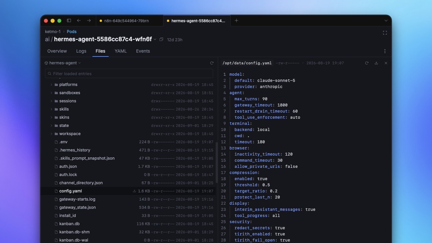The height and width of the screenshot is (243, 432).
Task: Select the Files tab
Action: pyautogui.click(x=100, y=51)
